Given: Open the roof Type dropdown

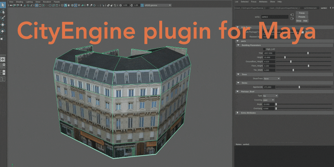Looking at the screenshot, I should [271, 96].
